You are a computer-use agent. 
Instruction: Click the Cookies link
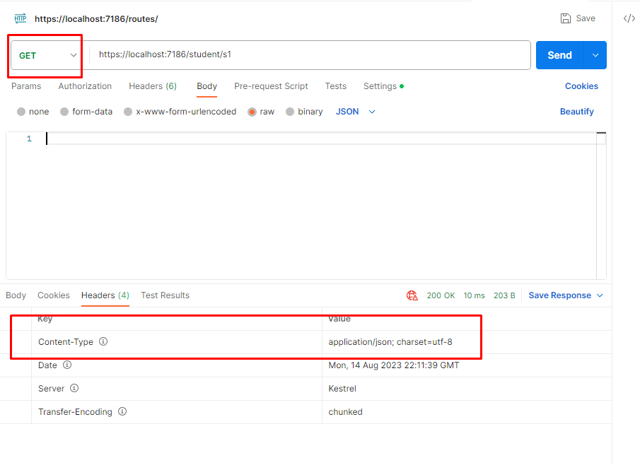coord(581,86)
